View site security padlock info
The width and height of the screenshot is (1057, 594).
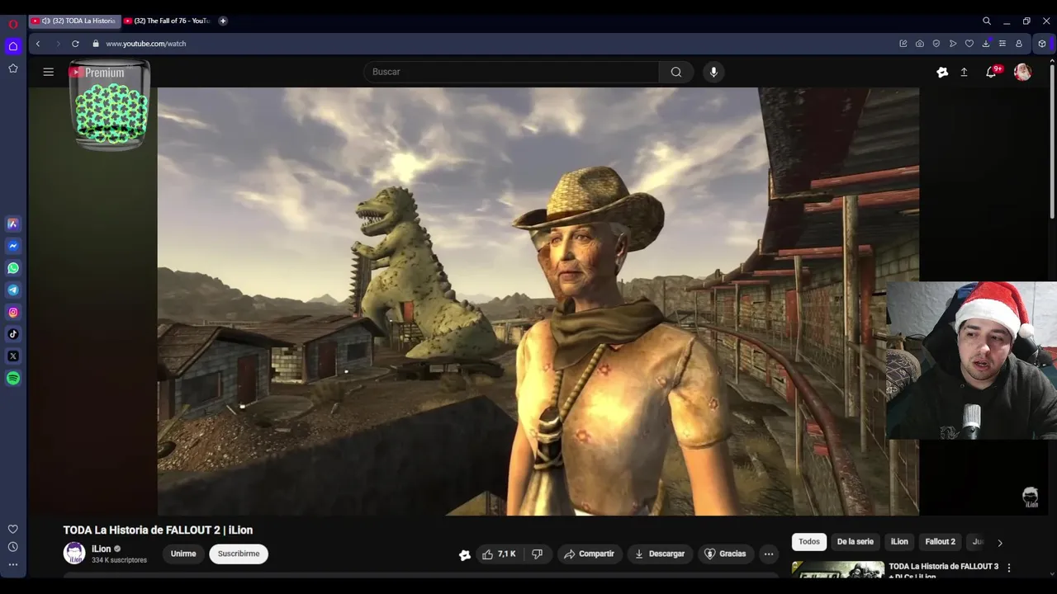(96, 44)
